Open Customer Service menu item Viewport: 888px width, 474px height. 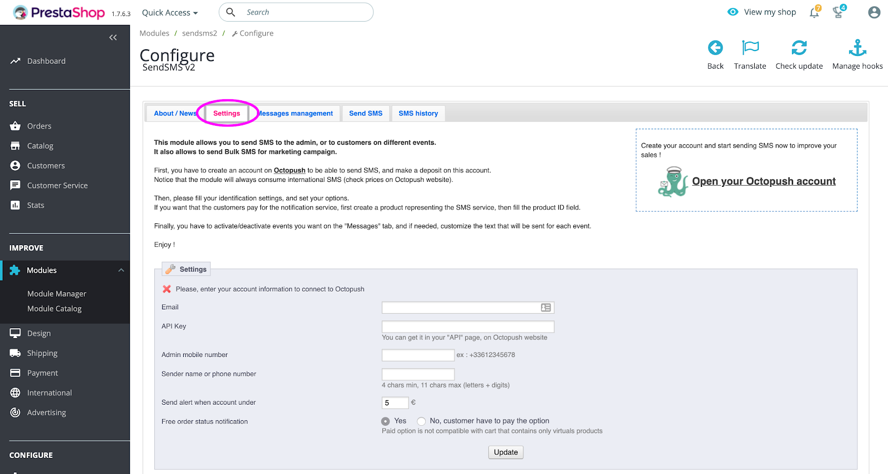pyautogui.click(x=57, y=185)
